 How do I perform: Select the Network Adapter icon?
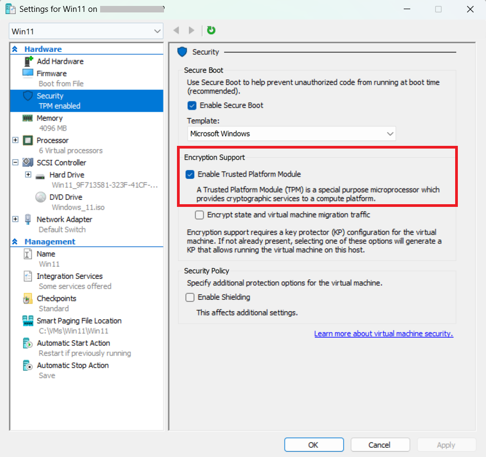[x=27, y=219]
